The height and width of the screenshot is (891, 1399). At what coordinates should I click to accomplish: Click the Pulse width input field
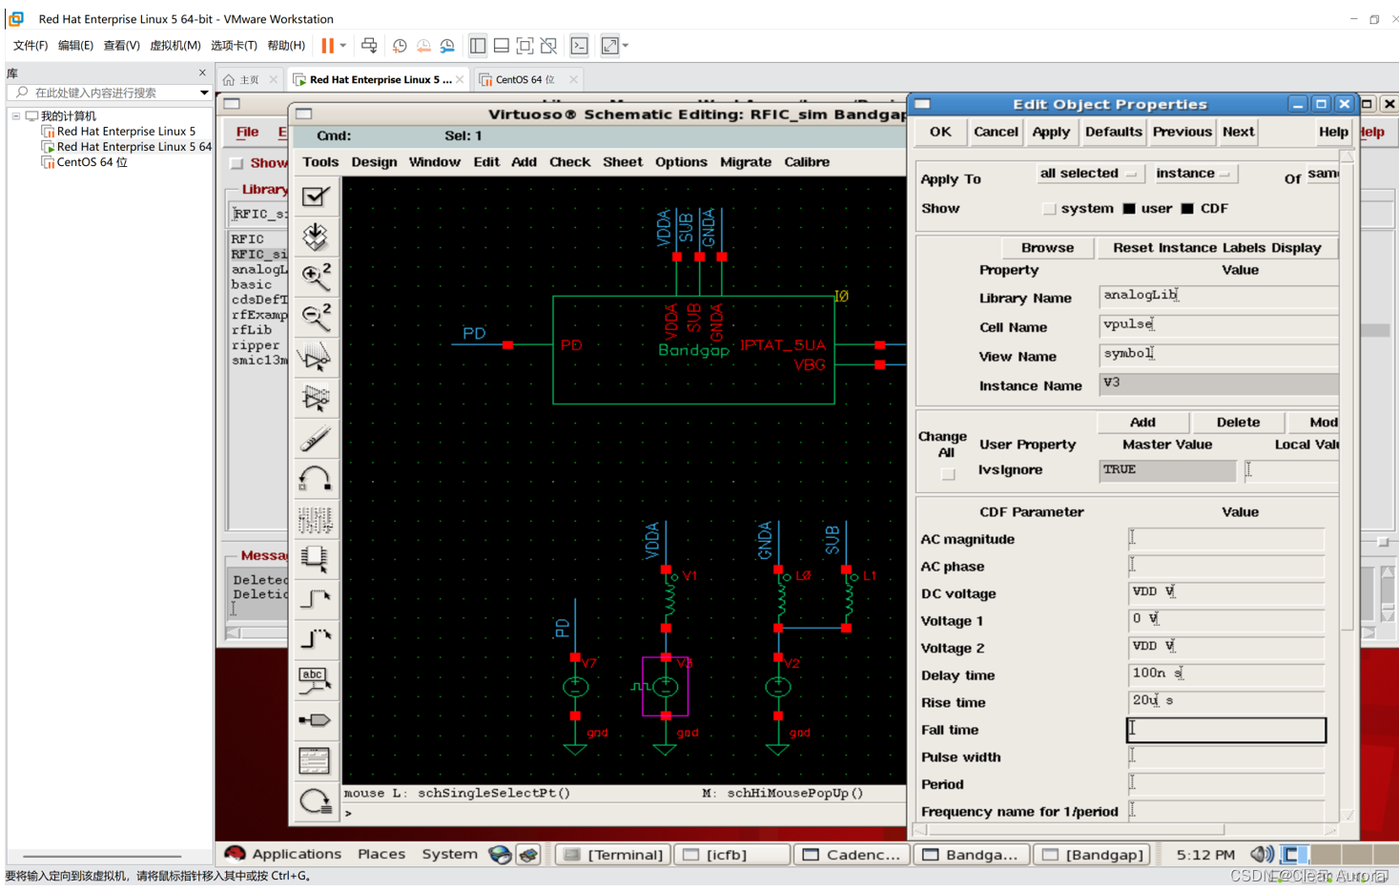click(1226, 756)
